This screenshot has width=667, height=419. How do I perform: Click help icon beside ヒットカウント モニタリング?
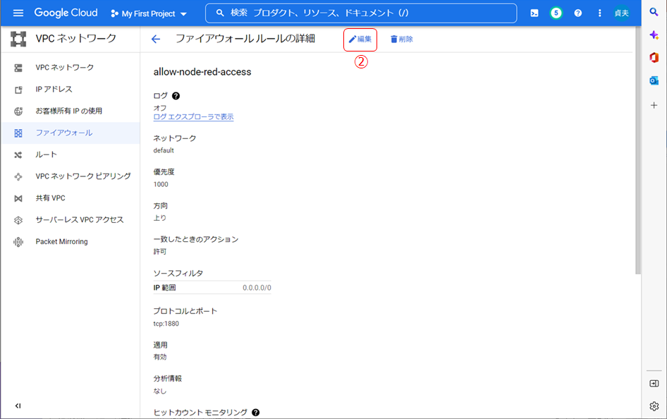(x=256, y=412)
